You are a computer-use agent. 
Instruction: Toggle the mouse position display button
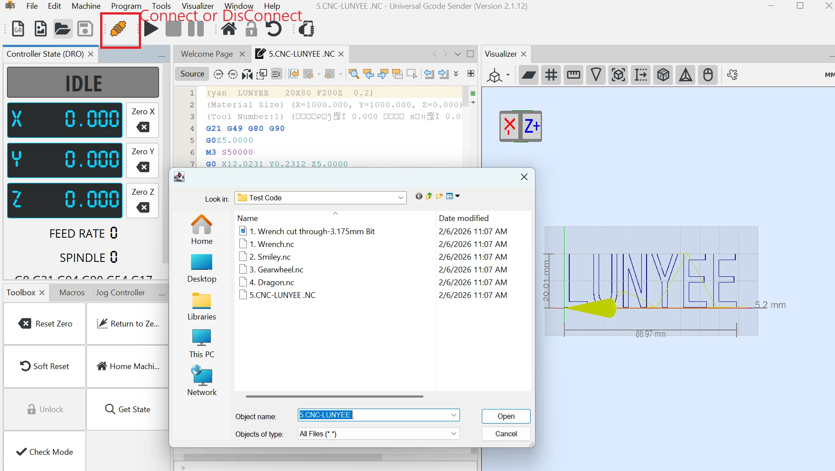(708, 75)
